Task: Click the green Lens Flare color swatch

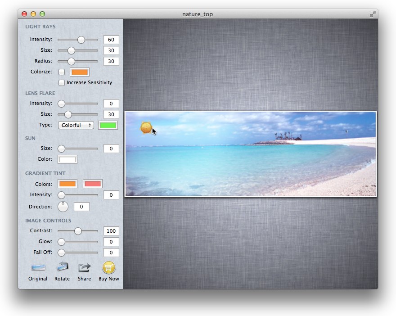Action: pos(108,125)
